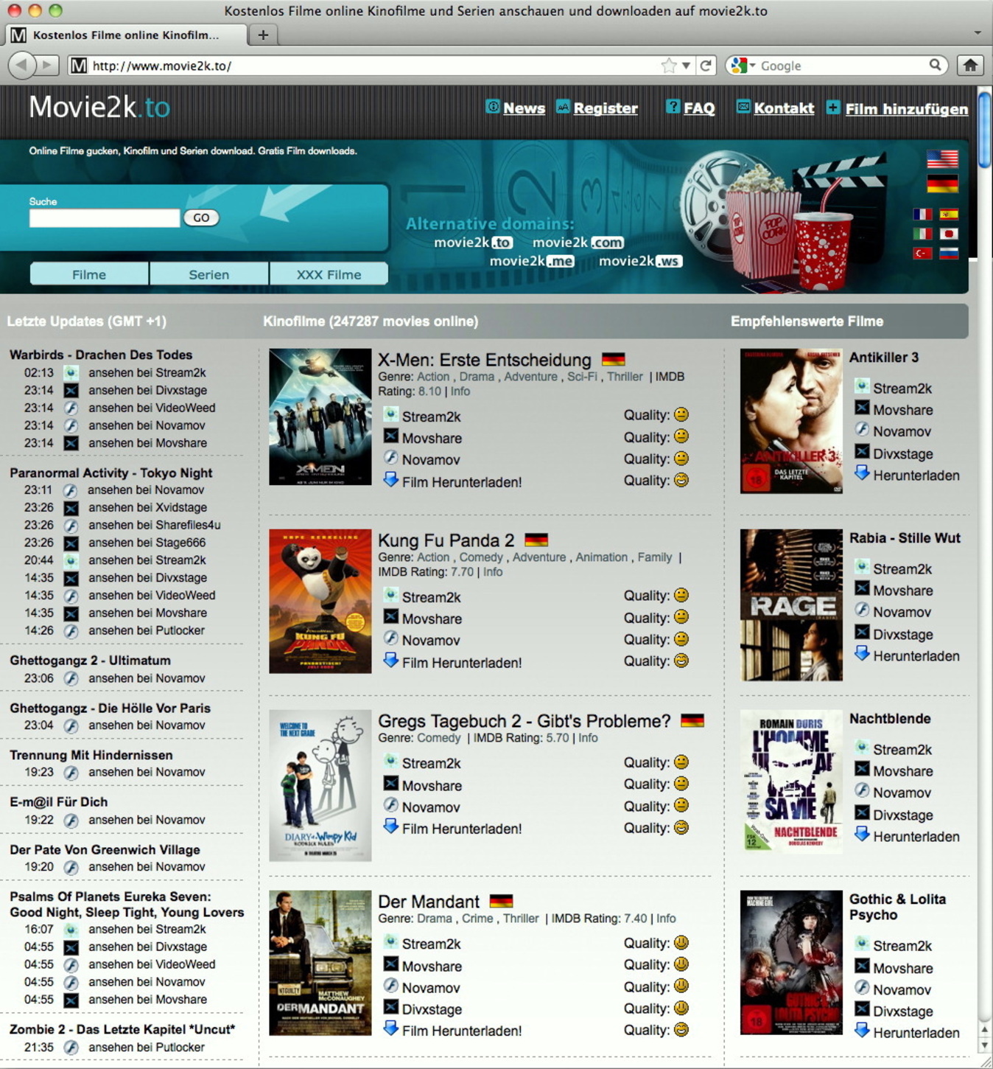The image size is (993, 1069).
Task: Click the Kung Fu Panda 2 poster thumbnail
Action: pyautogui.click(x=320, y=601)
